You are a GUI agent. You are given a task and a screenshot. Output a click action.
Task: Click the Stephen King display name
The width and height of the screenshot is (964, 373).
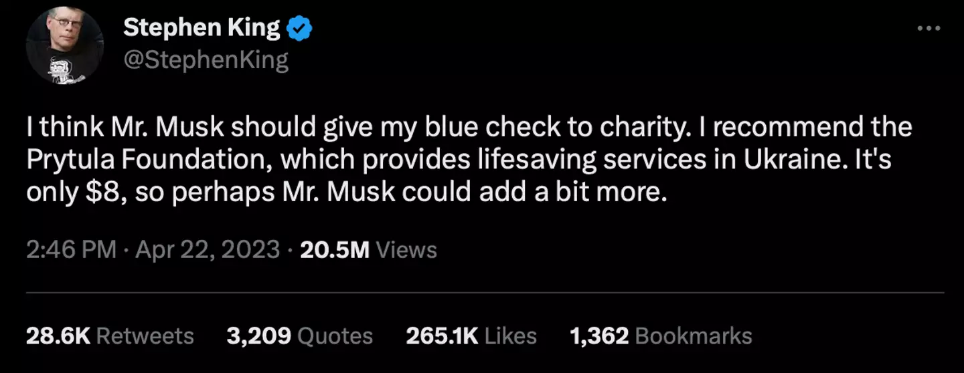coord(202,28)
